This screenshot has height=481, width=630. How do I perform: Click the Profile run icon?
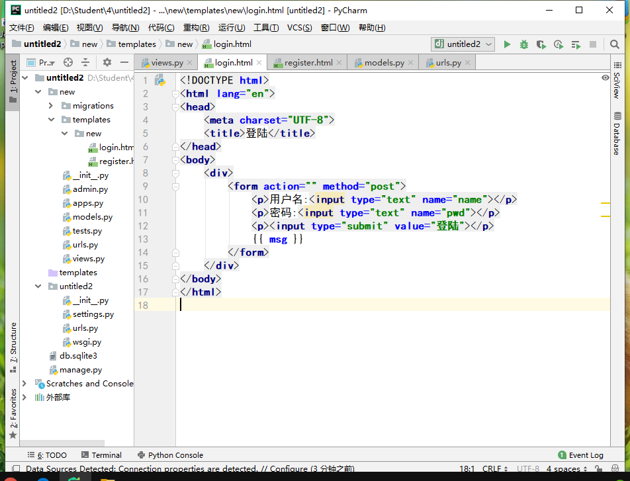(558, 44)
